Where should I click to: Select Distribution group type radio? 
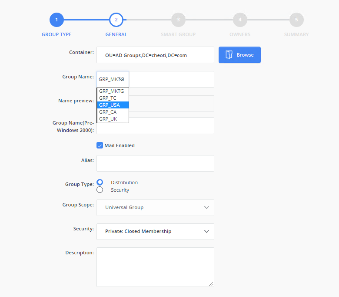[x=100, y=182]
